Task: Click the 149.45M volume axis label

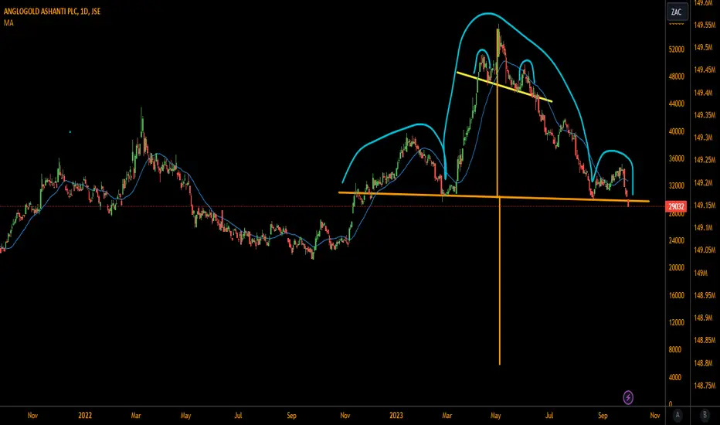Action: pyautogui.click(x=705, y=70)
